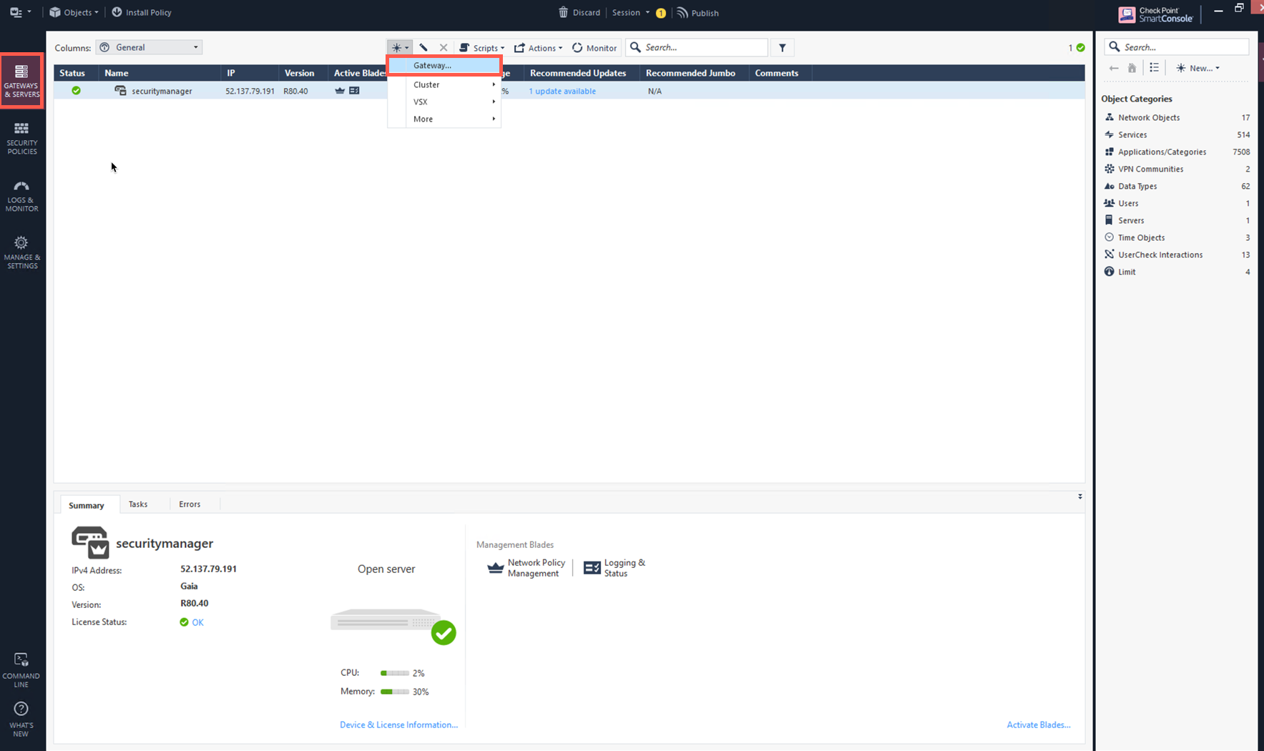Open the Monitor refresh icon
This screenshot has height=751, width=1264.
point(577,47)
